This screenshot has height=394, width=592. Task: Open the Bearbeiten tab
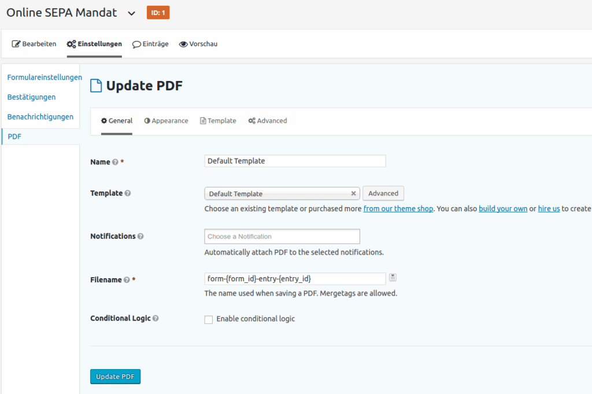pos(34,44)
